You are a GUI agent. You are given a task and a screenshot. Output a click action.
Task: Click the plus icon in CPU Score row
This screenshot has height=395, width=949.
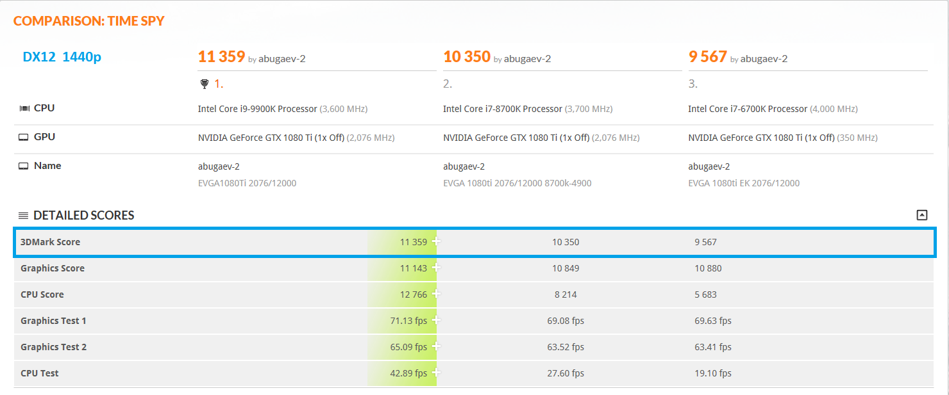[436, 294]
